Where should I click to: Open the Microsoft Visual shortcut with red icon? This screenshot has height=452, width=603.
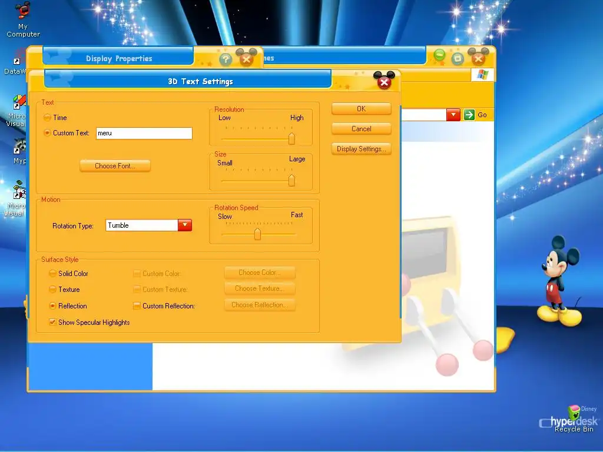click(x=17, y=111)
